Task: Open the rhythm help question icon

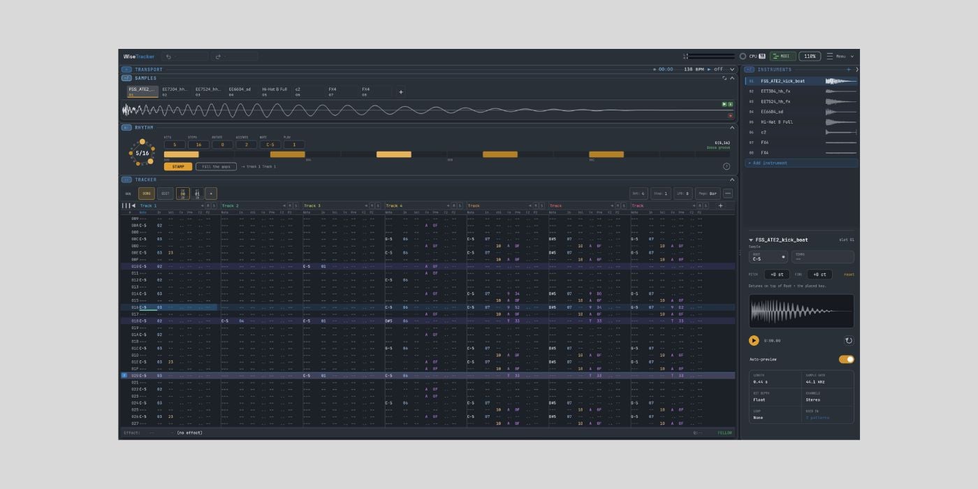Action: click(x=727, y=166)
